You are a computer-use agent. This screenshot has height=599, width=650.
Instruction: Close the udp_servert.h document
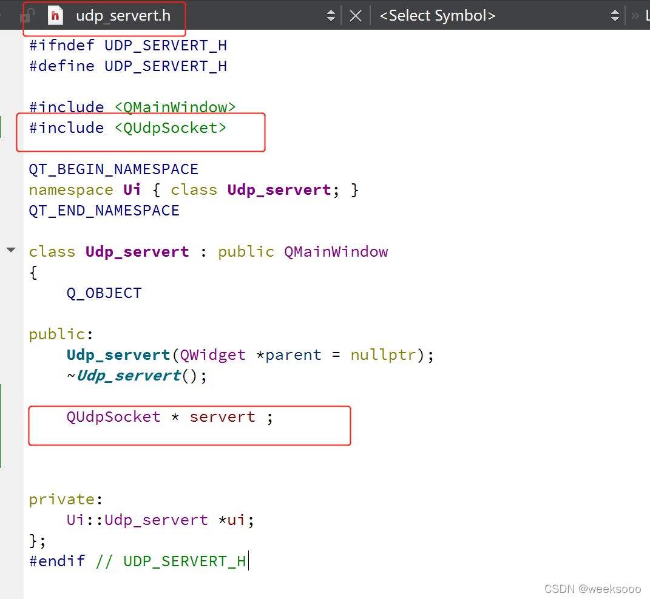coord(355,16)
